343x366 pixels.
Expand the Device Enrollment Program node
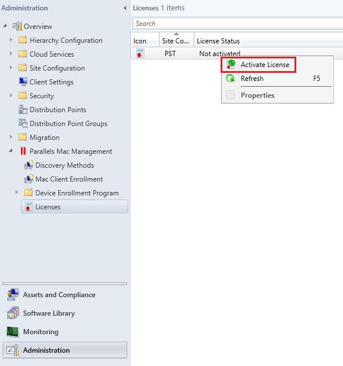click(x=17, y=193)
